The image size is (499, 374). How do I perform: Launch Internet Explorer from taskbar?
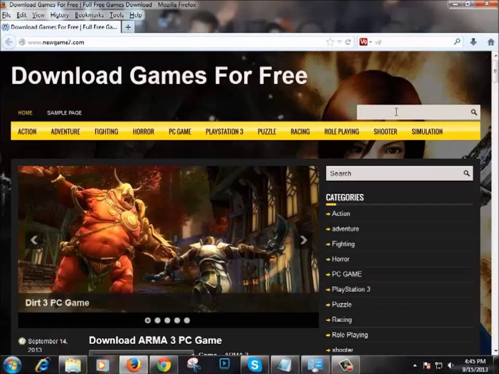(42, 365)
